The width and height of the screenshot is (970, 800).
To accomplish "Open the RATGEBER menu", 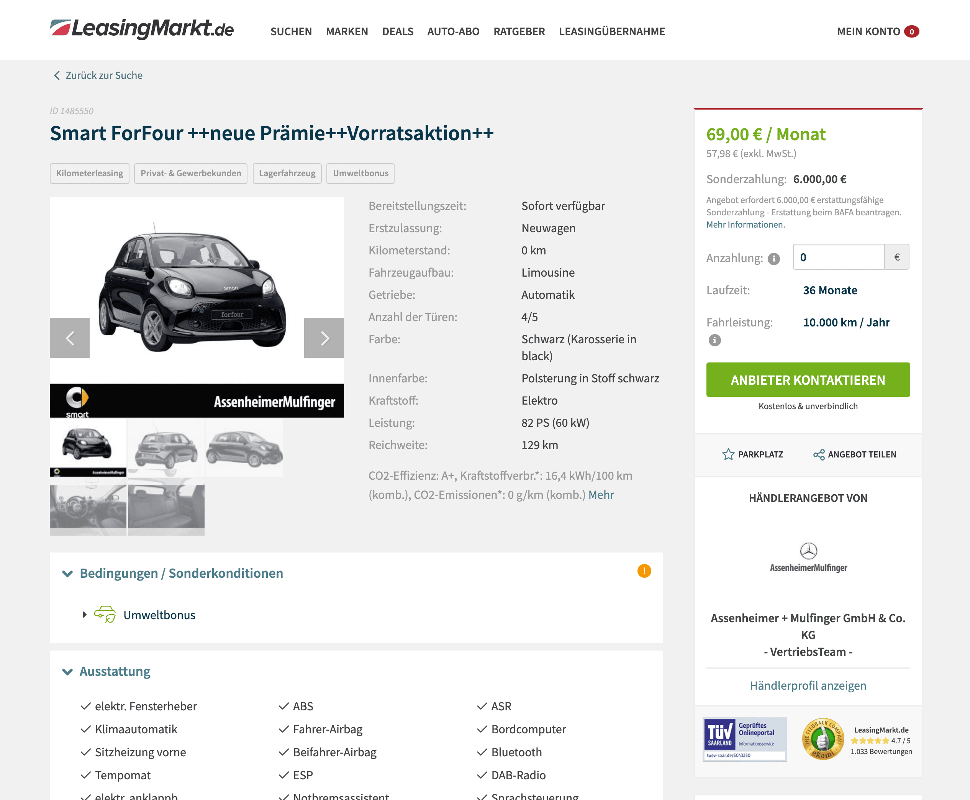I will click(x=519, y=31).
